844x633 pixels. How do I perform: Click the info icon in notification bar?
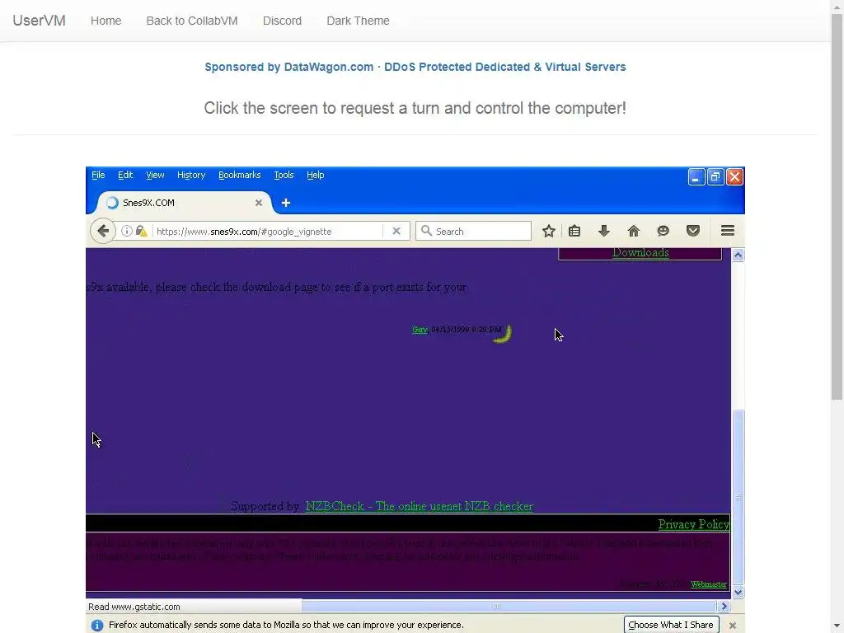click(97, 625)
